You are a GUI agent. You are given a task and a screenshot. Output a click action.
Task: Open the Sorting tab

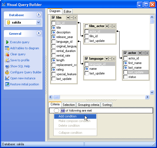pos(107,105)
